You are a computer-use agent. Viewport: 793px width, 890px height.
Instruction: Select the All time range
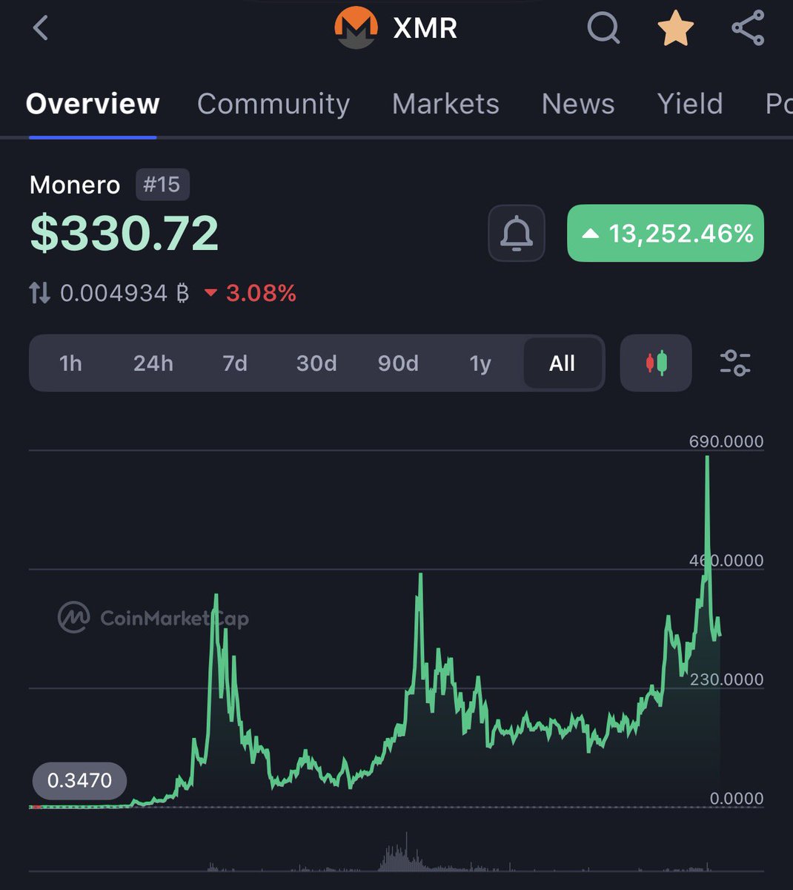click(563, 363)
